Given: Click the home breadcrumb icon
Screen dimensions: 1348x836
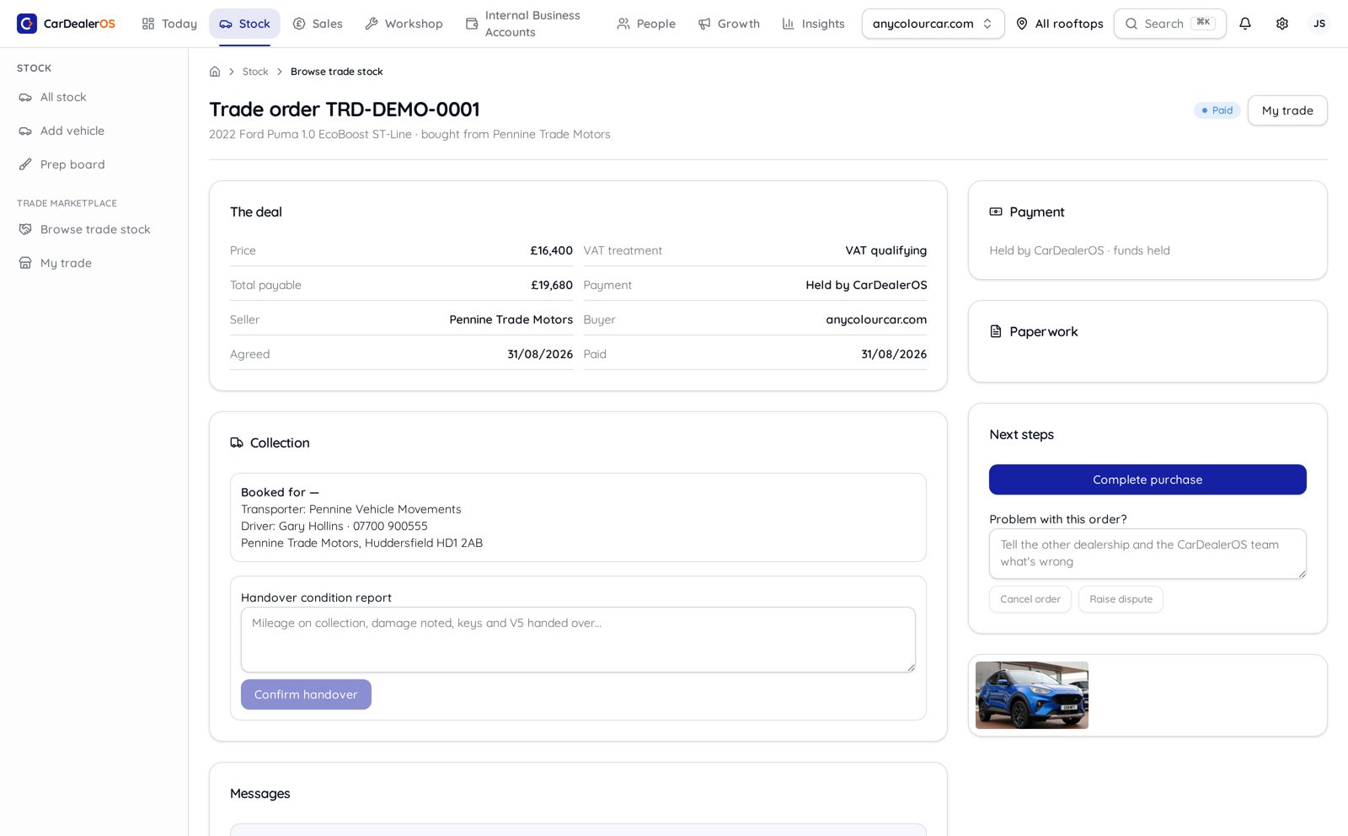Looking at the screenshot, I should pos(215,72).
